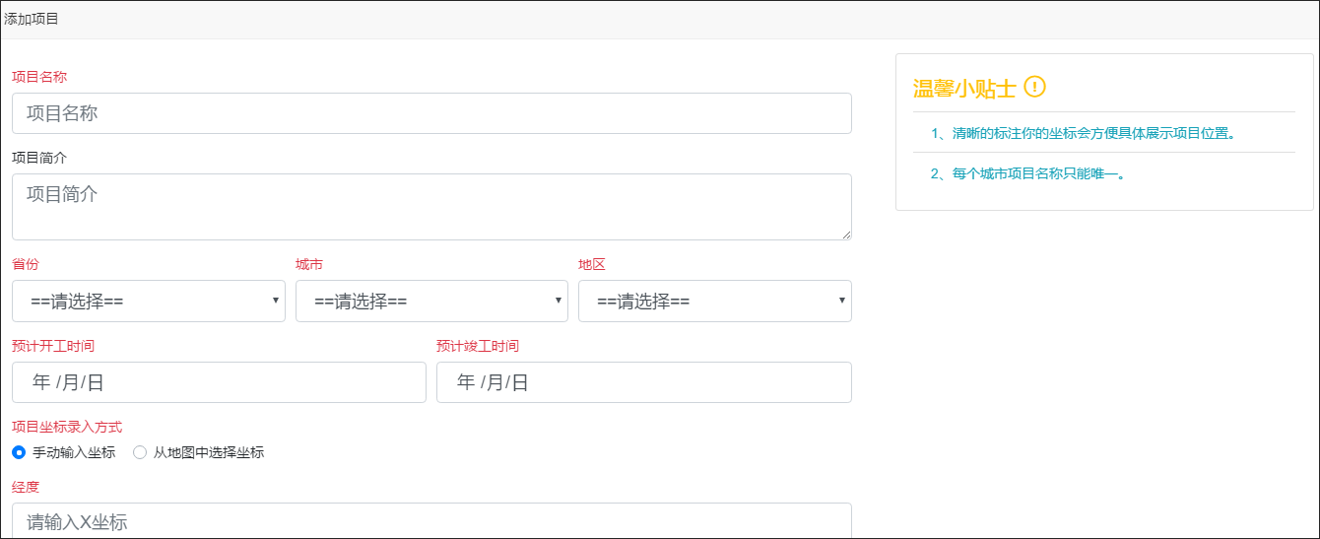Click the 项目坐标录入方式 label

67,428
